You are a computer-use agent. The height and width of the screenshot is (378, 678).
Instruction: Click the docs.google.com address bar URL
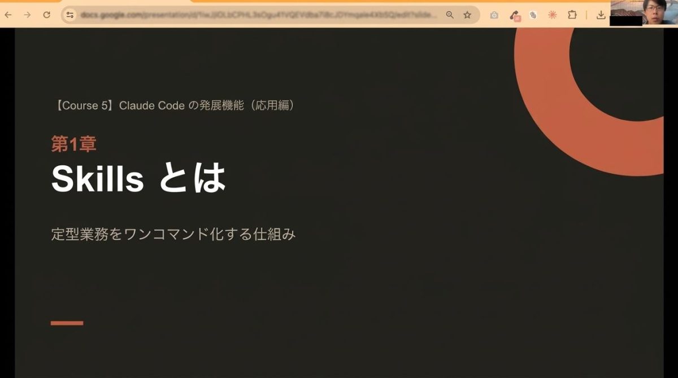point(258,15)
